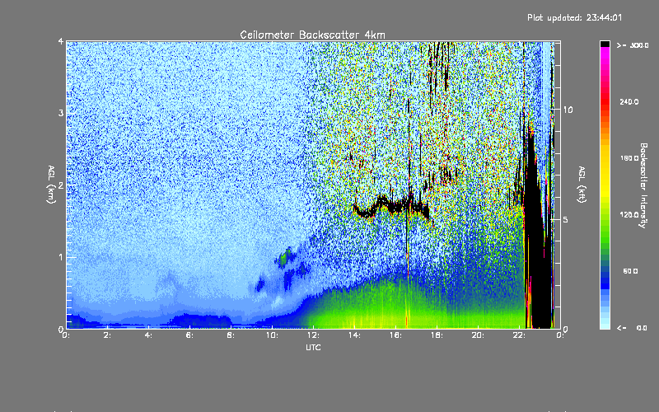
Task: Click the 6: tick label on UTC axis
Action: 189,335
